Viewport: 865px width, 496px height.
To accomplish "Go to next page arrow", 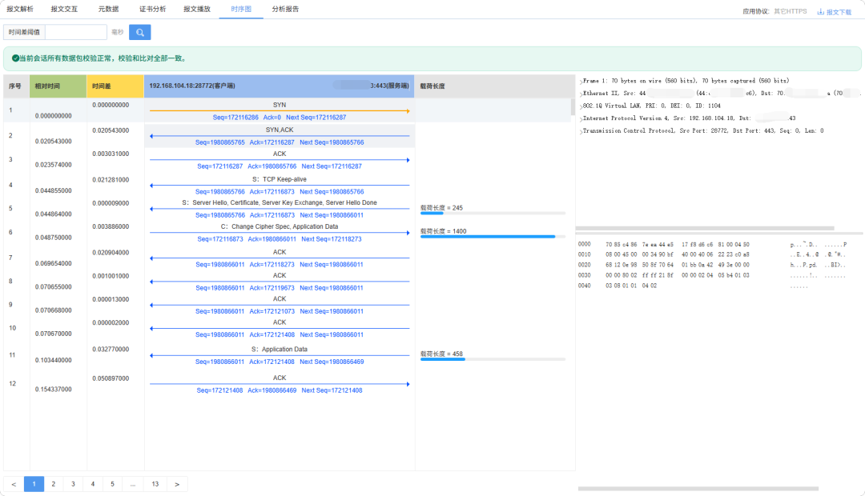I will click(x=177, y=485).
